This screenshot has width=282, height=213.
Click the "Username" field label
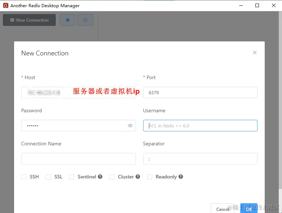point(154,111)
